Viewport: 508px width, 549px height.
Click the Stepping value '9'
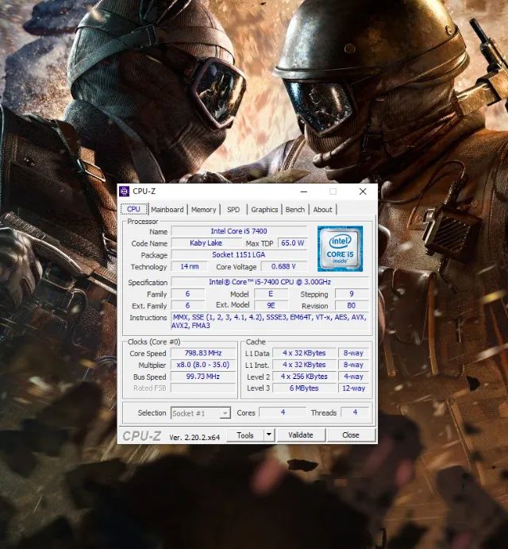[x=352, y=294]
